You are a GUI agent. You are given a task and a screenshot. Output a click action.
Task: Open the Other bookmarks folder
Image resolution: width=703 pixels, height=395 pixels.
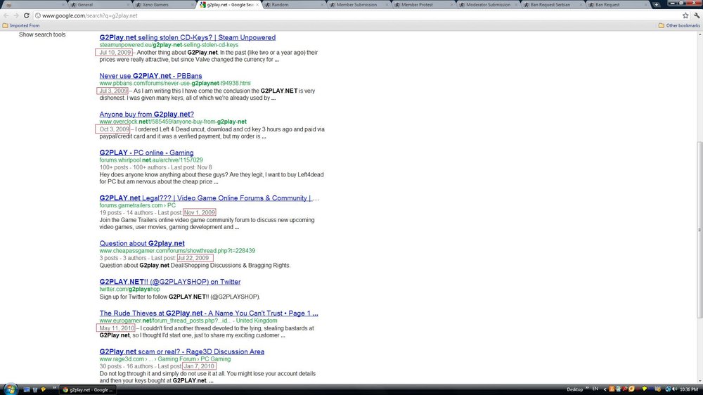(679, 25)
